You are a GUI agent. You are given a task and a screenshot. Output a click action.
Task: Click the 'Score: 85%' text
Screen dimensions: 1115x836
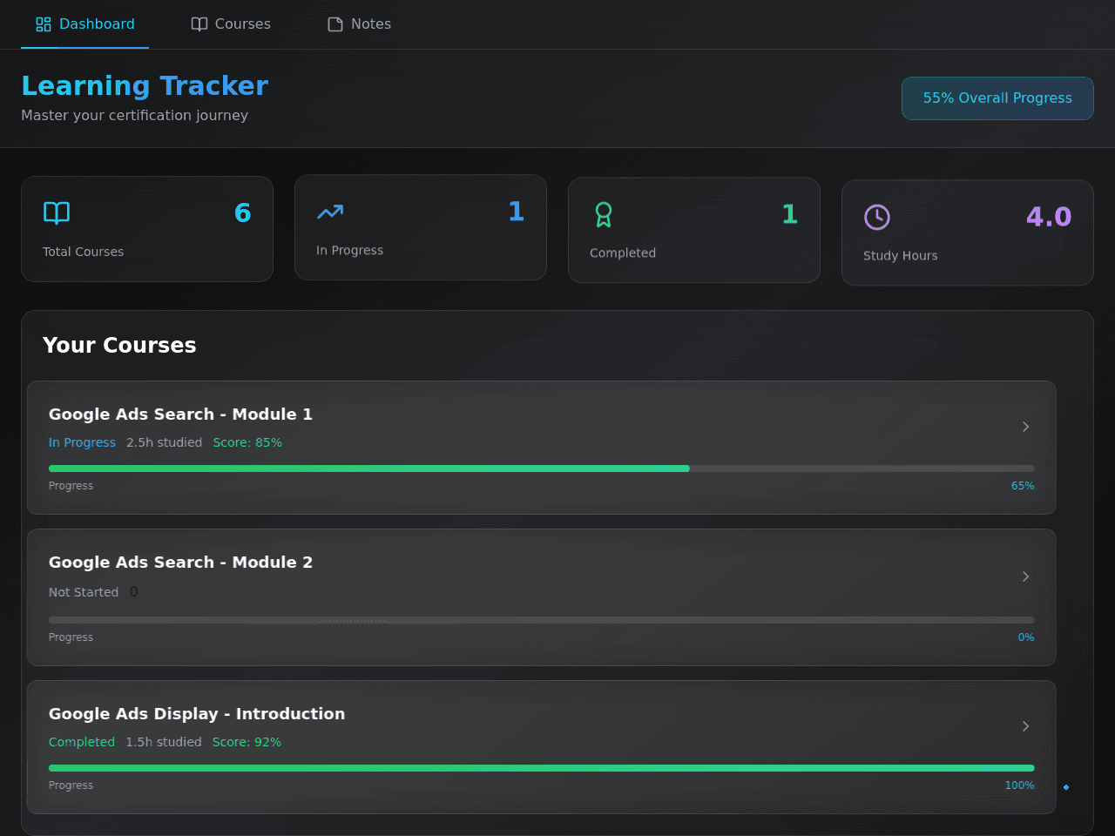point(247,442)
